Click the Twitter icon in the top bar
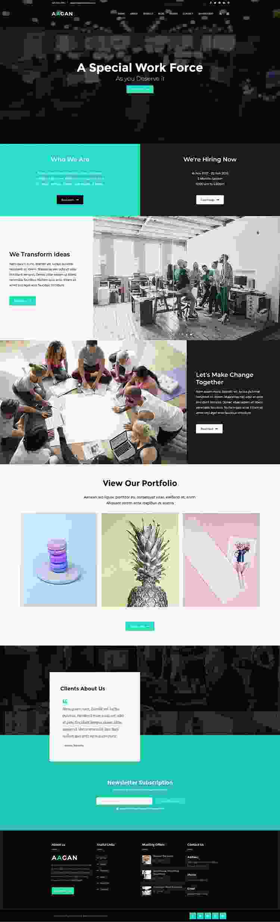 coord(215,3)
